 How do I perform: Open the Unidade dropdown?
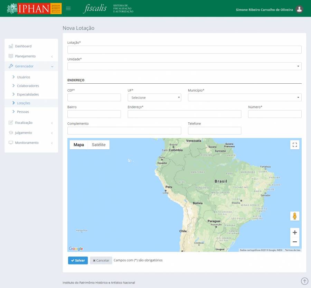click(x=184, y=66)
